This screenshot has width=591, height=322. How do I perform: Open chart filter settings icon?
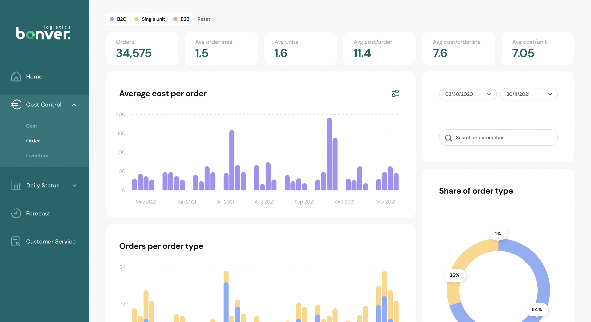pos(395,93)
